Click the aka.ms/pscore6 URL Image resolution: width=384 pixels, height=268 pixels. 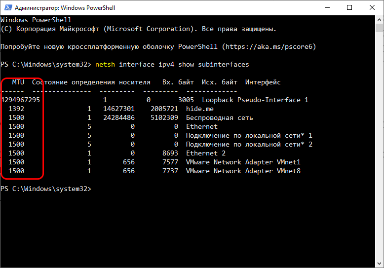click(x=269, y=47)
